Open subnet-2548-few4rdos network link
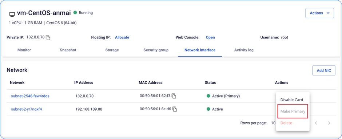The image size is (342, 139). point(30,96)
